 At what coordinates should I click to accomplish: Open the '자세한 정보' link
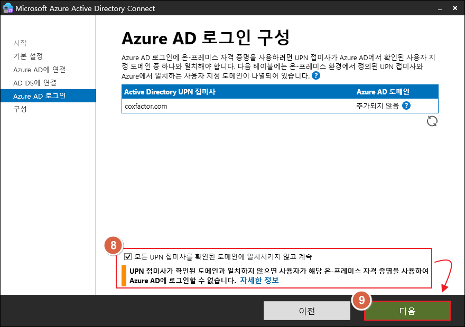pos(259,280)
